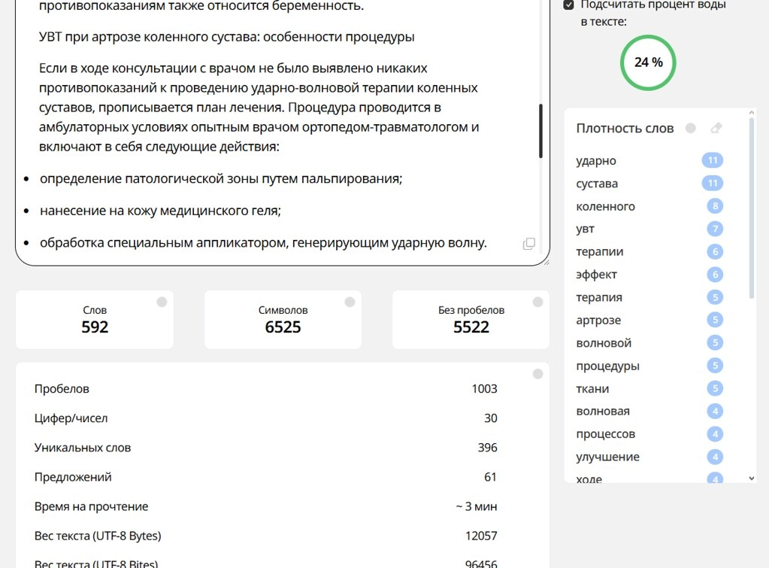Click the info dot next to Плотность слов
The image size is (769, 568).
[x=690, y=128]
